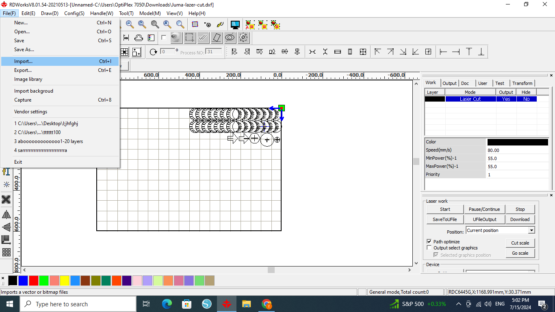The width and height of the screenshot is (555, 312).
Task: Click the black monitor preview icon
Action: click(235, 25)
